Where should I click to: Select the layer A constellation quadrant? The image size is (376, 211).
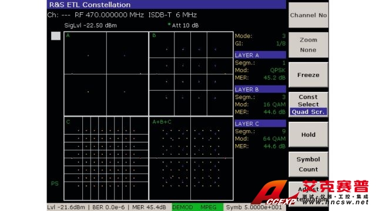point(106,74)
